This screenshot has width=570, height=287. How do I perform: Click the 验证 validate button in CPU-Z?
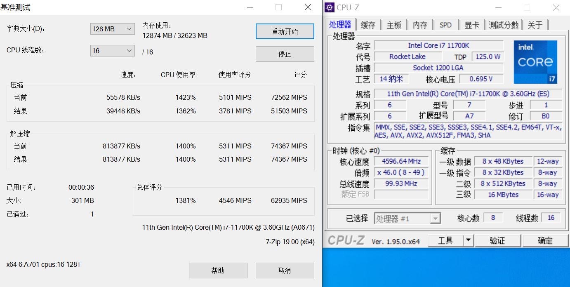(x=498, y=240)
